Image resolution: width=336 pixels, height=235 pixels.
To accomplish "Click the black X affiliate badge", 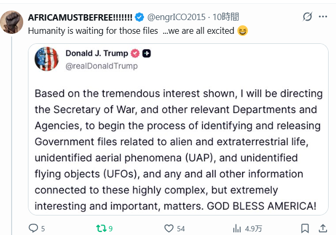I will [147, 53].
